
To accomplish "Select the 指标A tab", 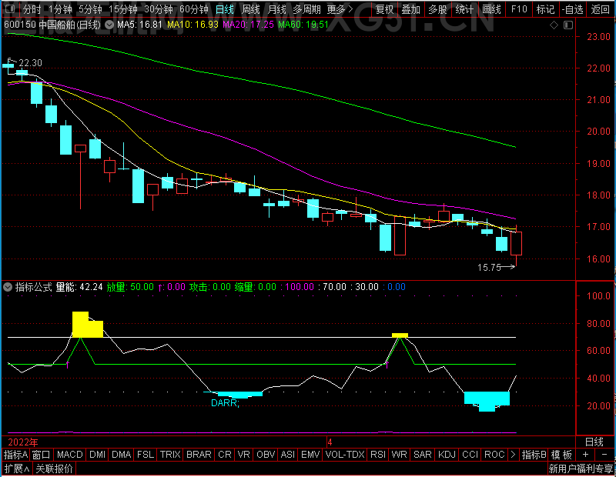I will click(x=15, y=455).
